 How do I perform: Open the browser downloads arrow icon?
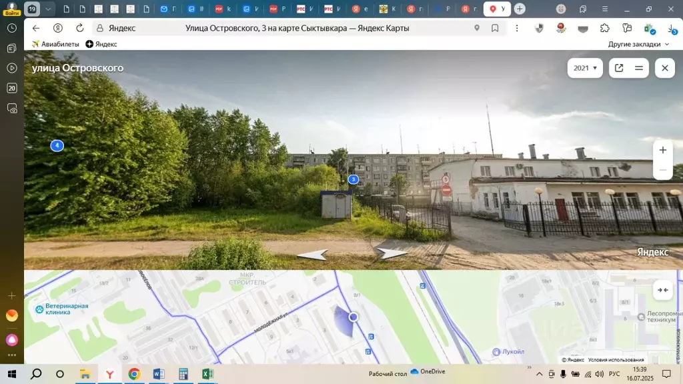pos(672,29)
